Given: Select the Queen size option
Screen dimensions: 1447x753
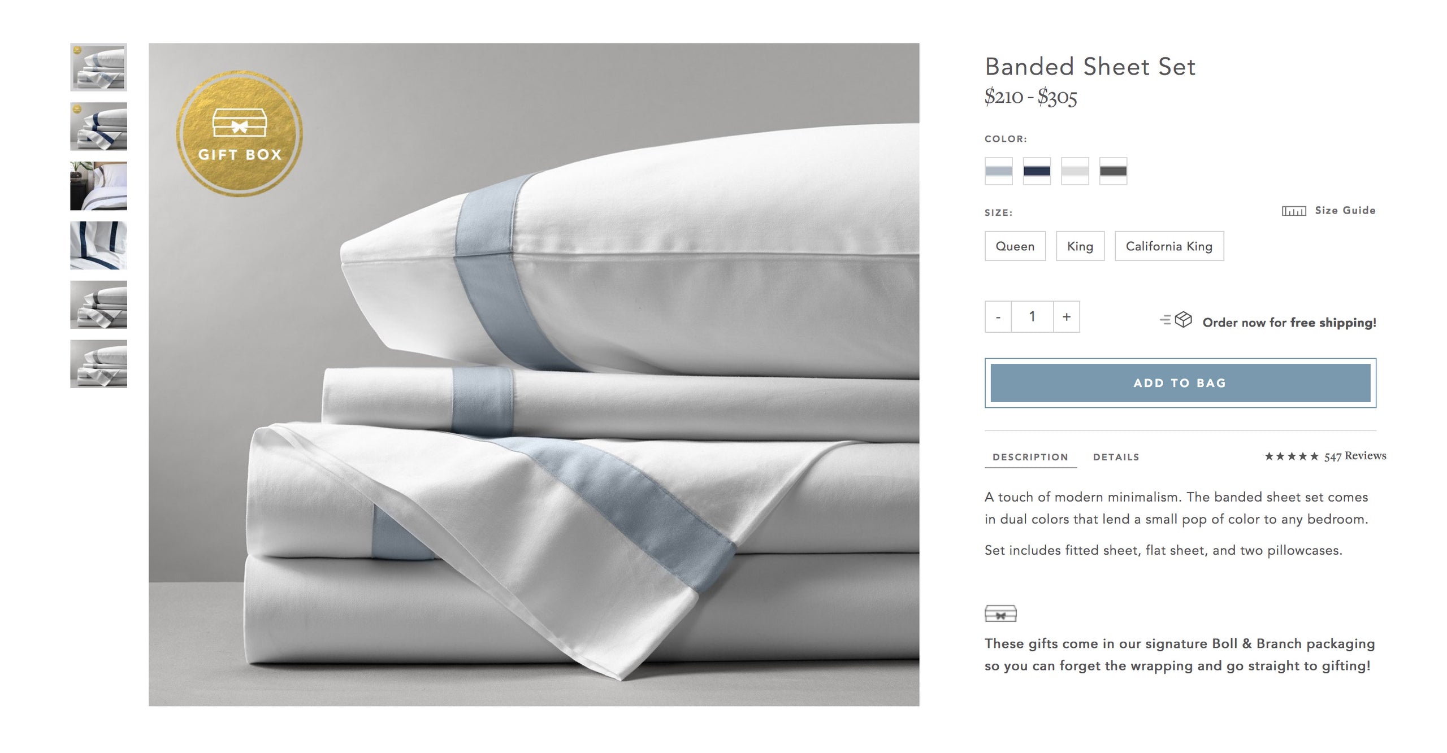Looking at the screenshot, I should tap(1015, 246).
